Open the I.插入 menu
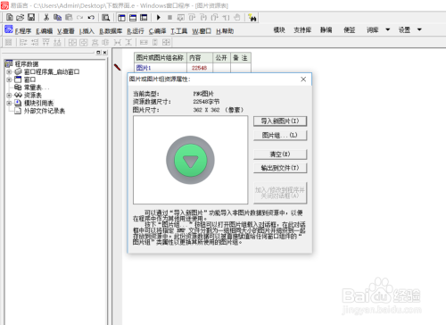446x325 pixels. click(x=87, y=31)
